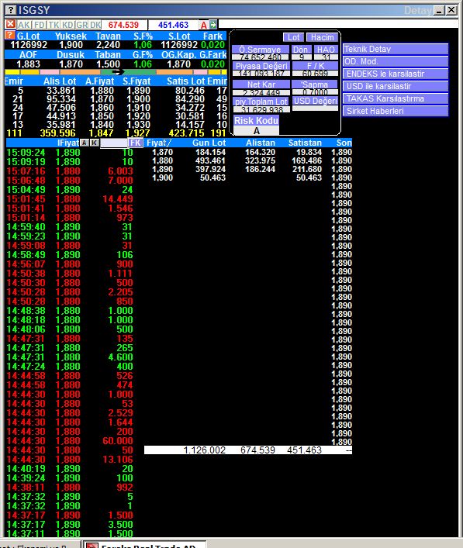Click the green arrow icon next to A
The image size is (463, 548).
point(213,25)
